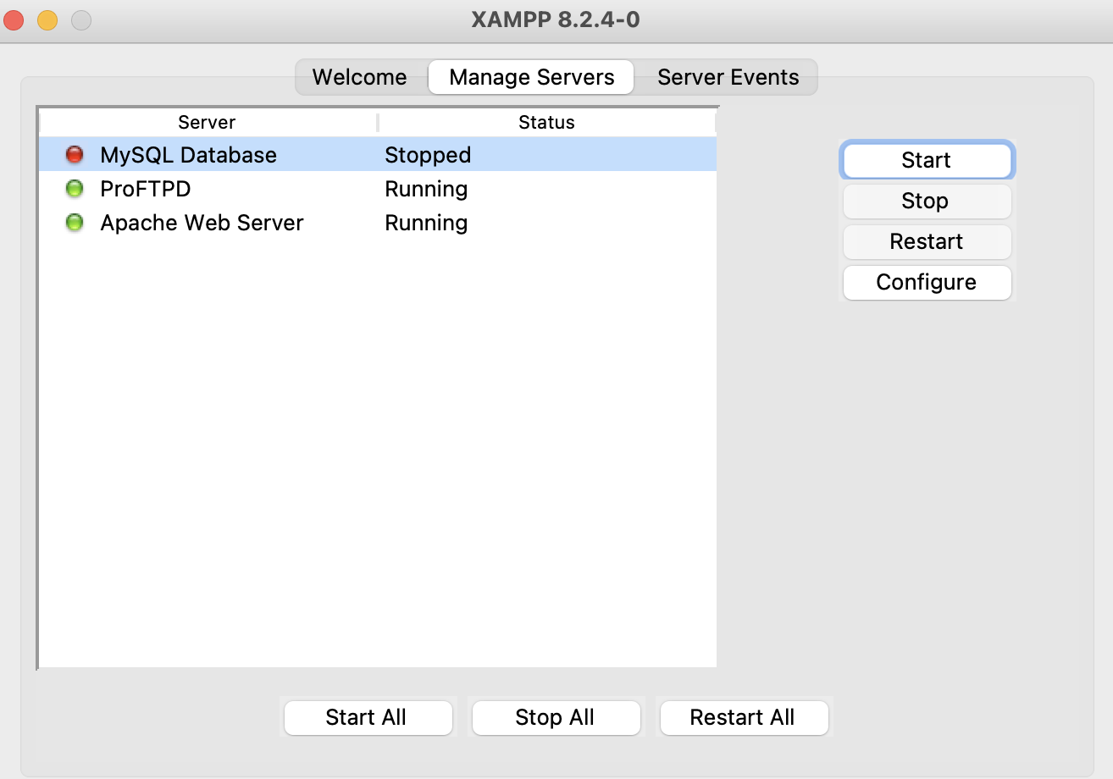Click the Status column header
The width and height of the screenshot is (1113, 779).
pos(546,123)
